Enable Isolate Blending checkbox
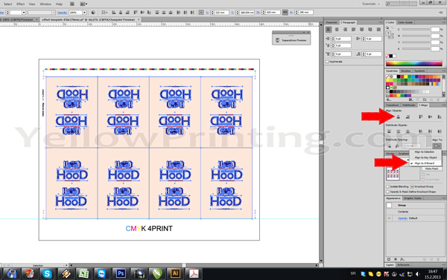 [387, 186]
